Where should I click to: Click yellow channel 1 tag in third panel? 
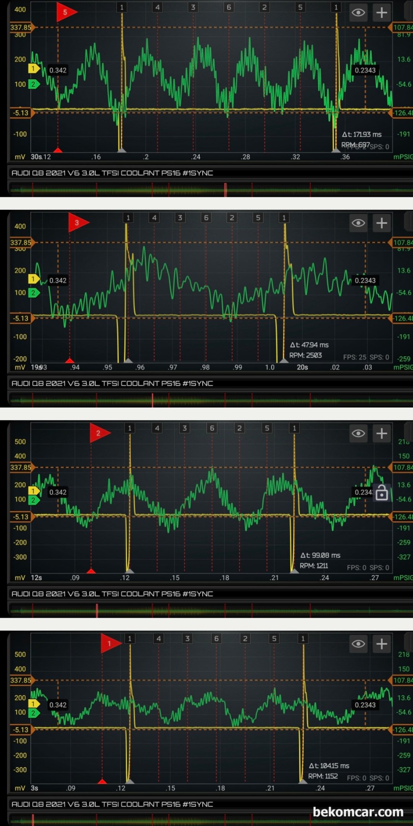(34, 491)
